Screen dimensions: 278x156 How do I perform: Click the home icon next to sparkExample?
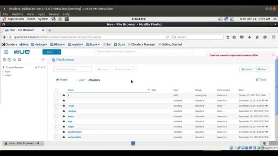click(x=36, y=67)
